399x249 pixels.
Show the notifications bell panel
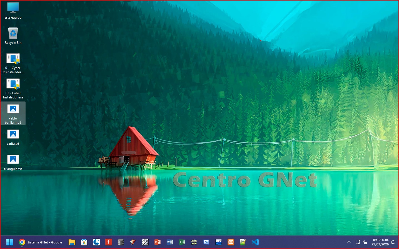(x=393, y=242)
